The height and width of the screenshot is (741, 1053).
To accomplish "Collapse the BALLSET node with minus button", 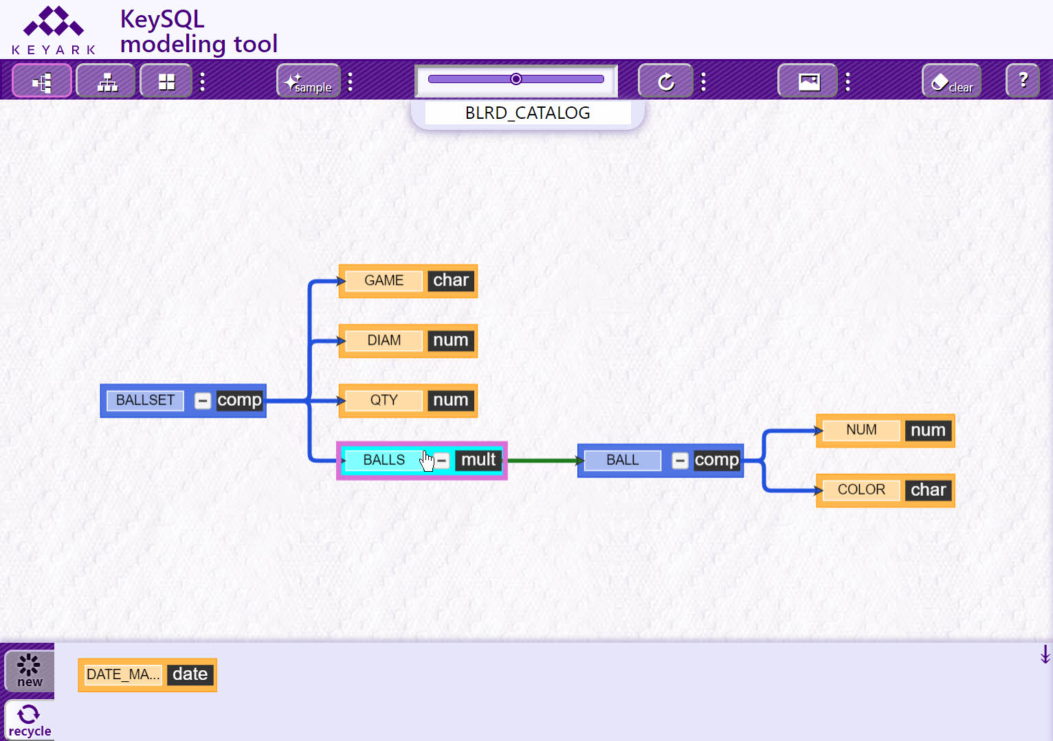I will (x=202, y=400).
